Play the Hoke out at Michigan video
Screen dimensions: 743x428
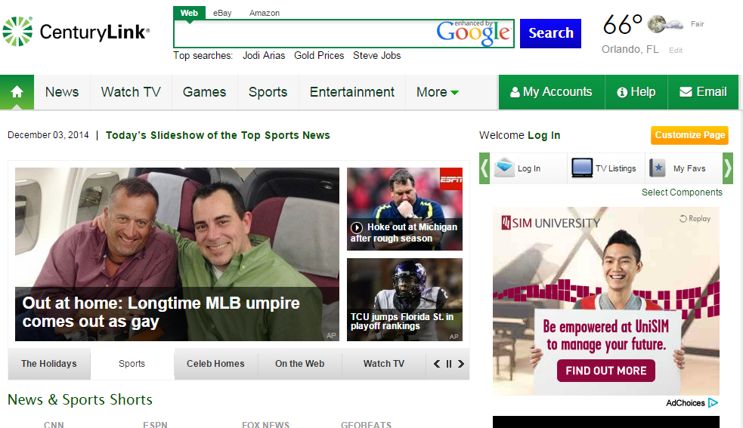click(x=356, y=228)
